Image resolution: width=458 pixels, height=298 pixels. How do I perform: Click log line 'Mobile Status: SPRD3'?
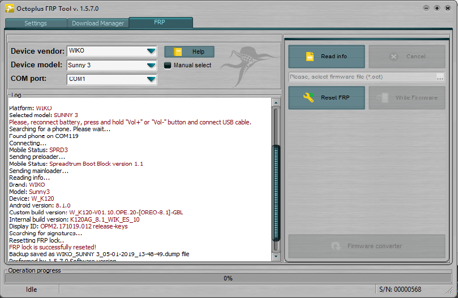click(x=38, y=150)
